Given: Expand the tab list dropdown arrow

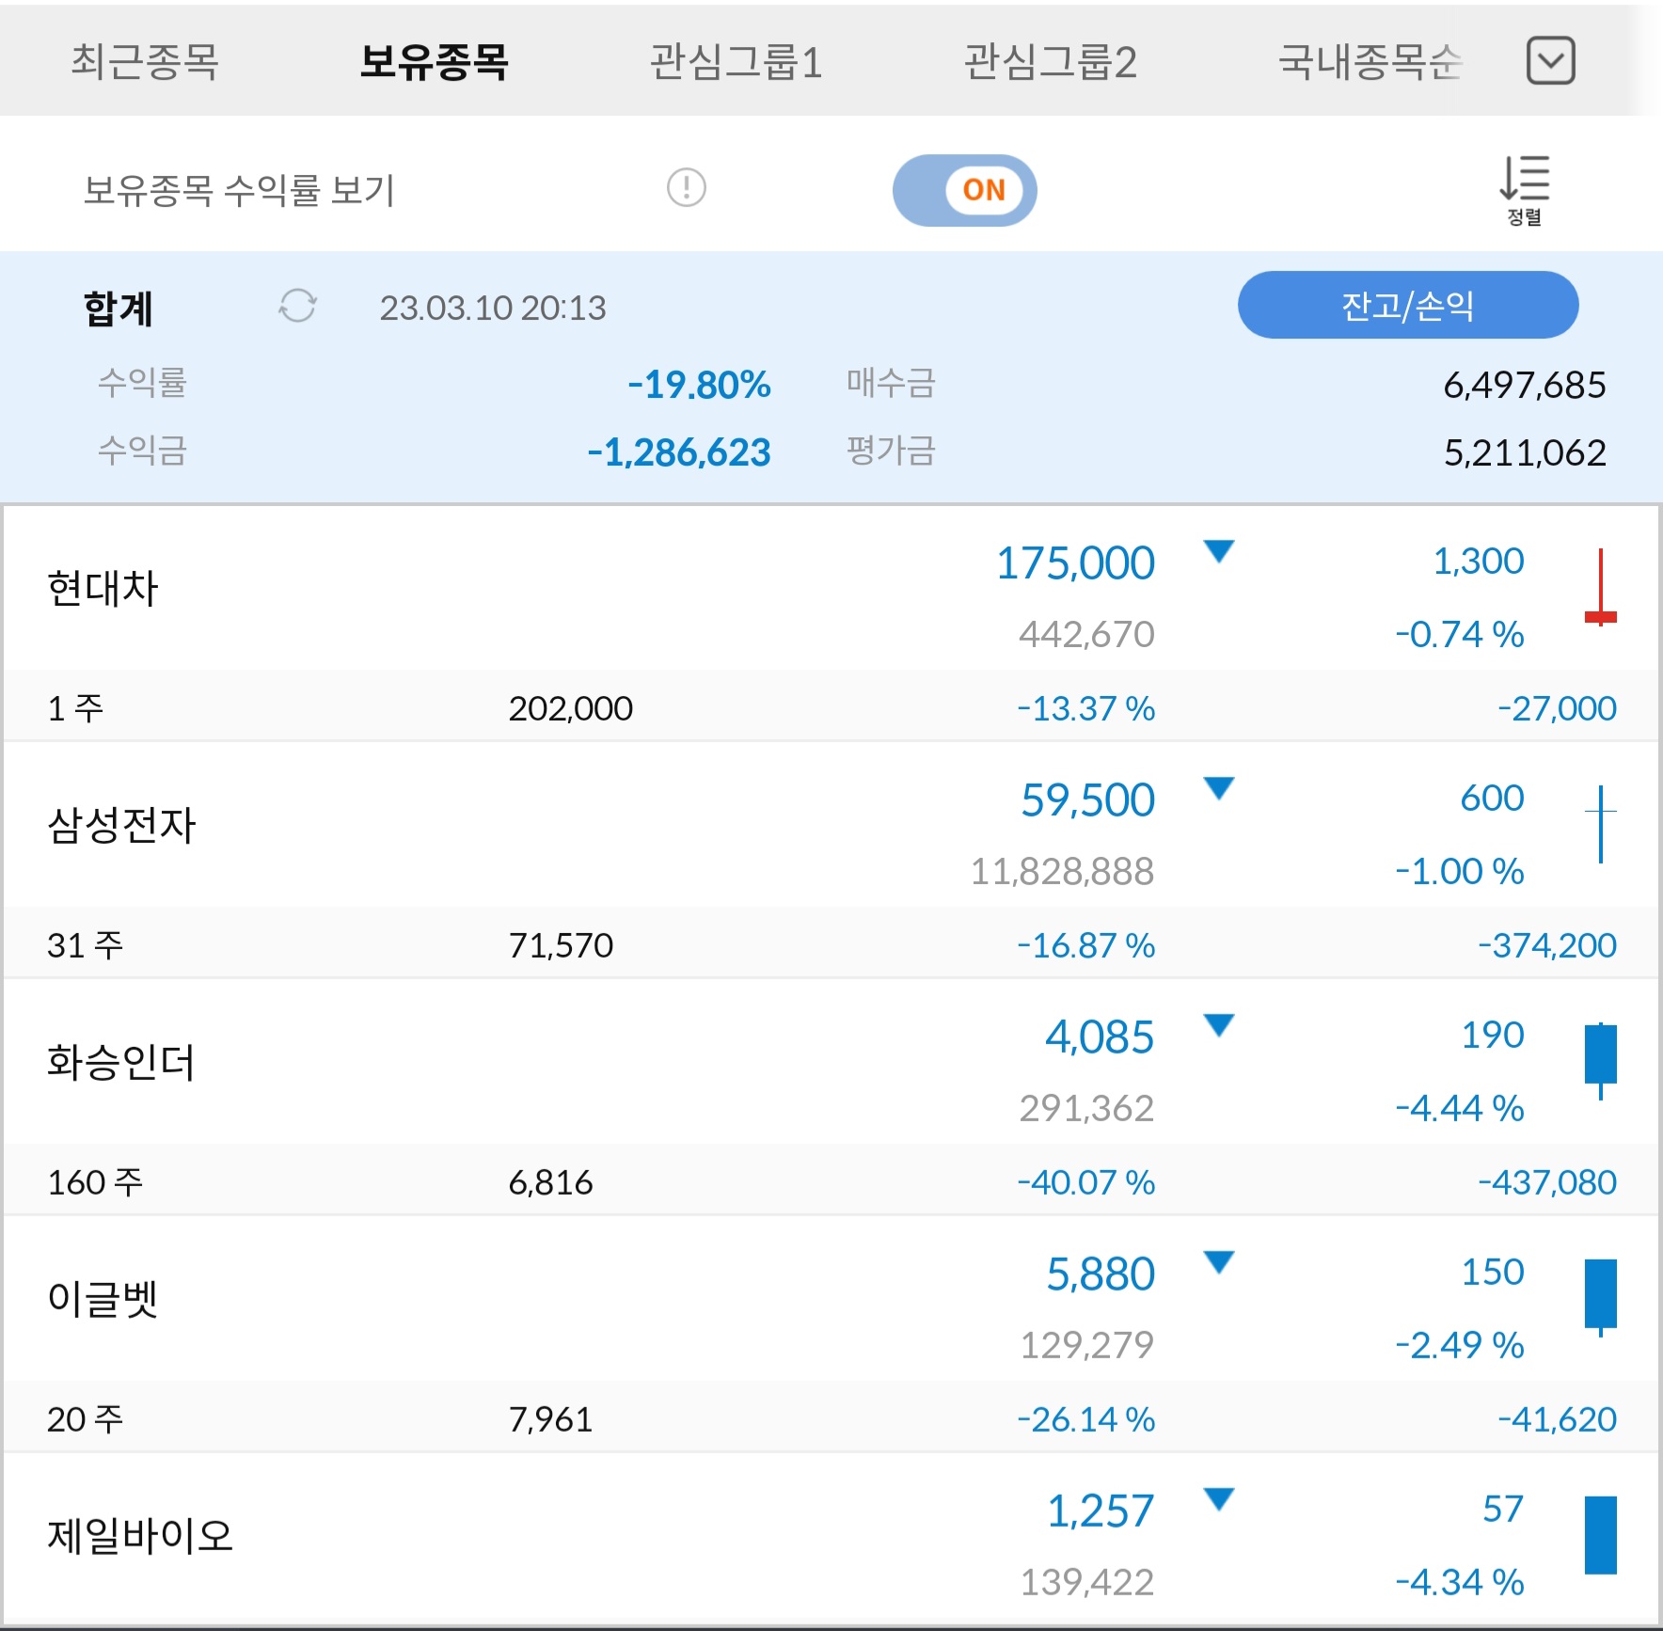Looking at the screenshot, I should (1550, 61).
